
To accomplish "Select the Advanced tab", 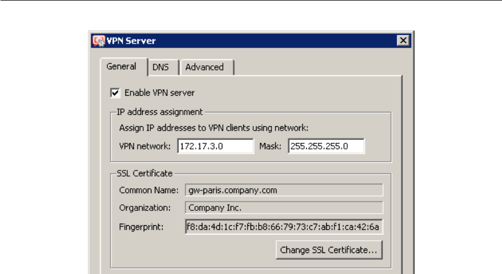I will tap(205, 68).
